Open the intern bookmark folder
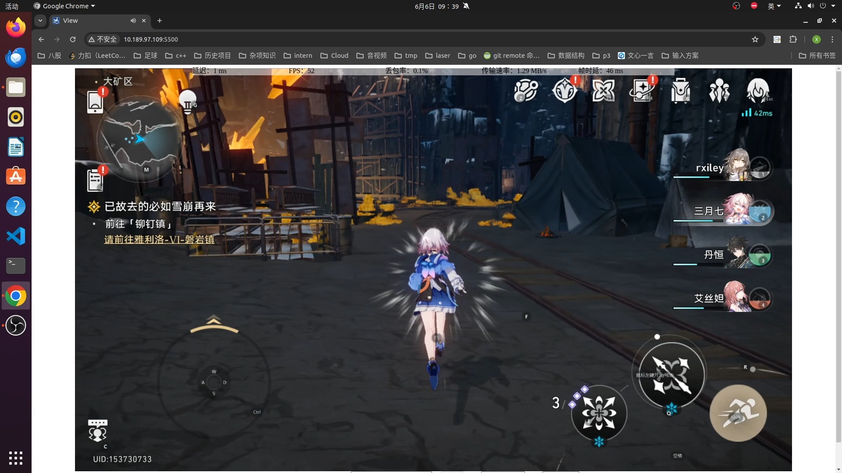 pyautogui.click(x=298, y=56)
